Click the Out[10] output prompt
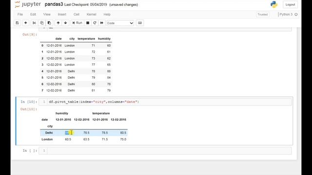Viewport: 312px width, 175px height. (x=29, y=109)
